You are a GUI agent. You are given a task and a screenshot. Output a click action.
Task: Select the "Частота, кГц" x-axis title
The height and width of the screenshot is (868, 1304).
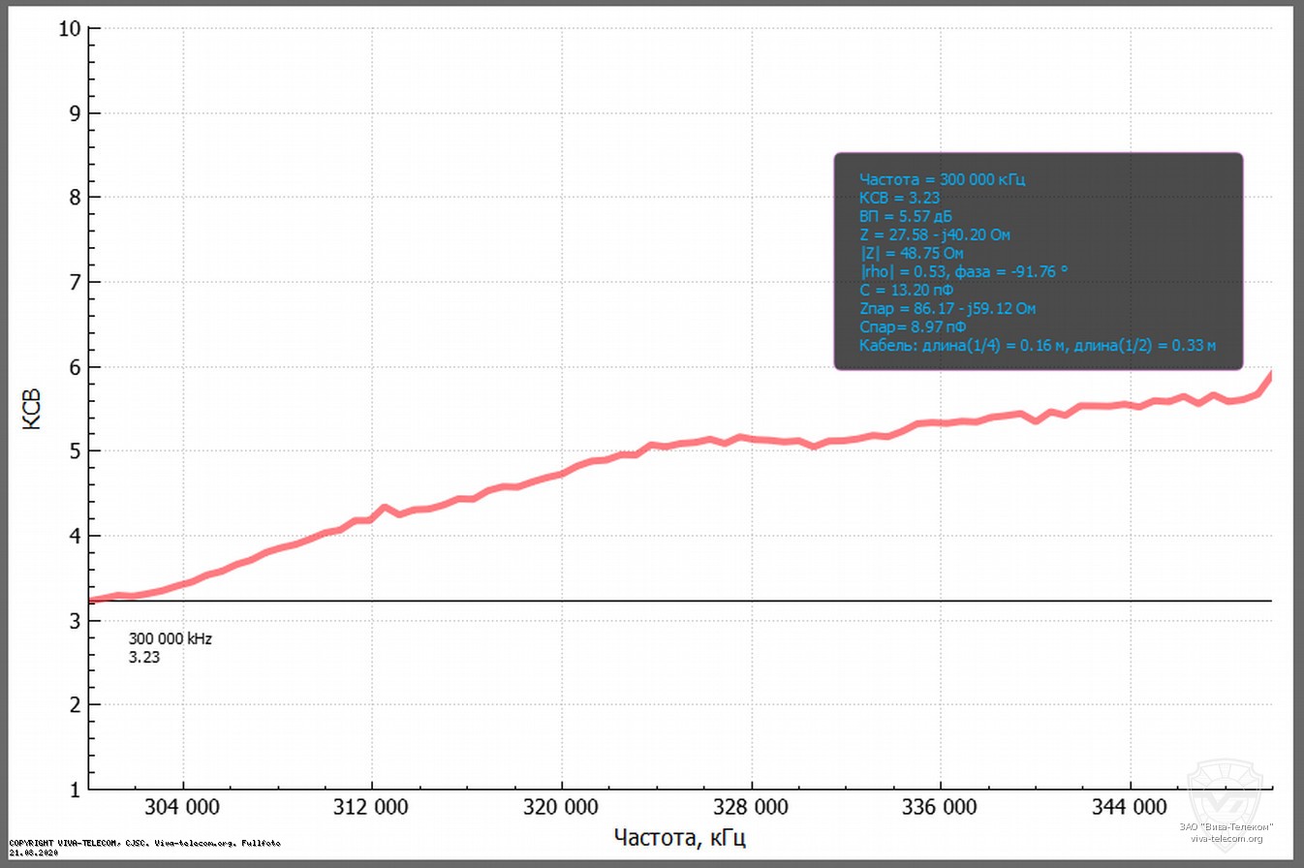[679, 837]
